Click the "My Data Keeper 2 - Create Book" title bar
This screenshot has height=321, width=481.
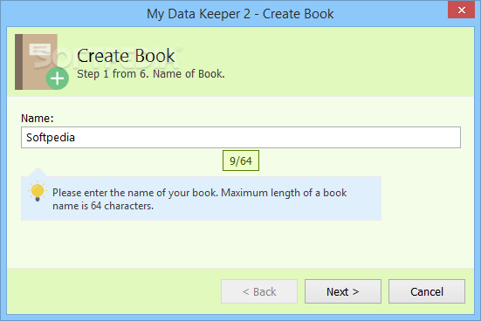coord(240,14)
